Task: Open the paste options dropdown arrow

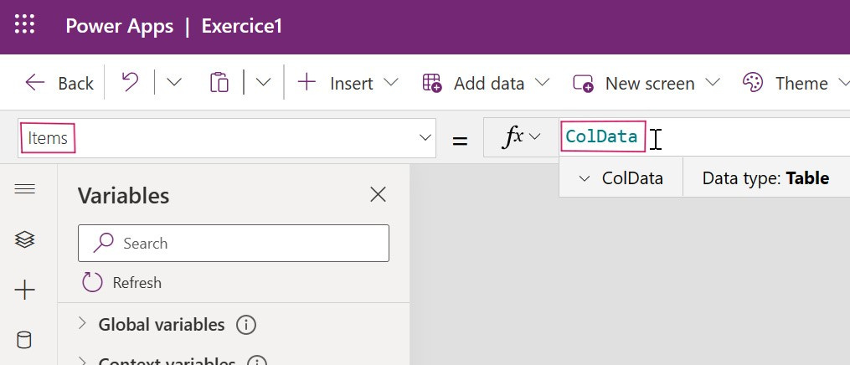Action: pyautogui.click(x=263, y=83)
